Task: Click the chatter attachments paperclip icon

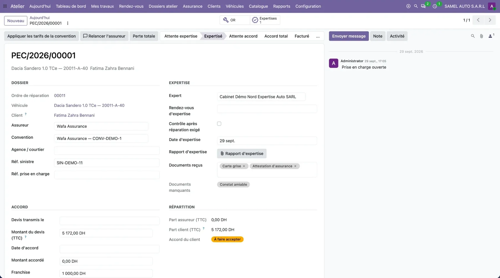Action: pyautogui.click(x=482, y=36)
